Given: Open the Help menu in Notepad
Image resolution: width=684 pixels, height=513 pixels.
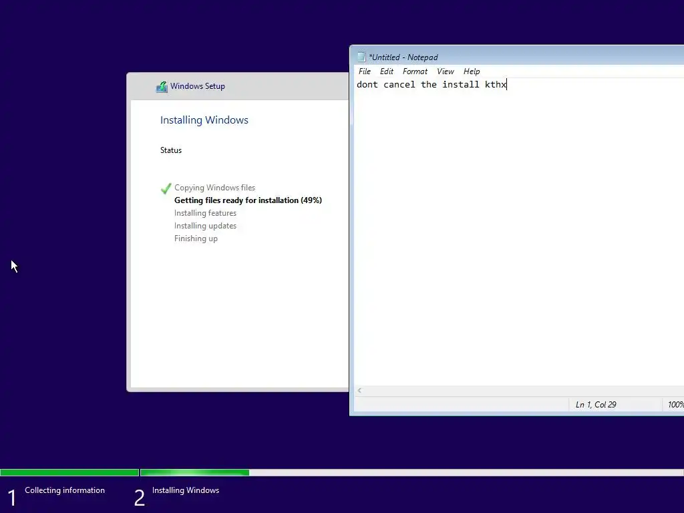Looking at the screenshot, I should (x=472, y=71).
